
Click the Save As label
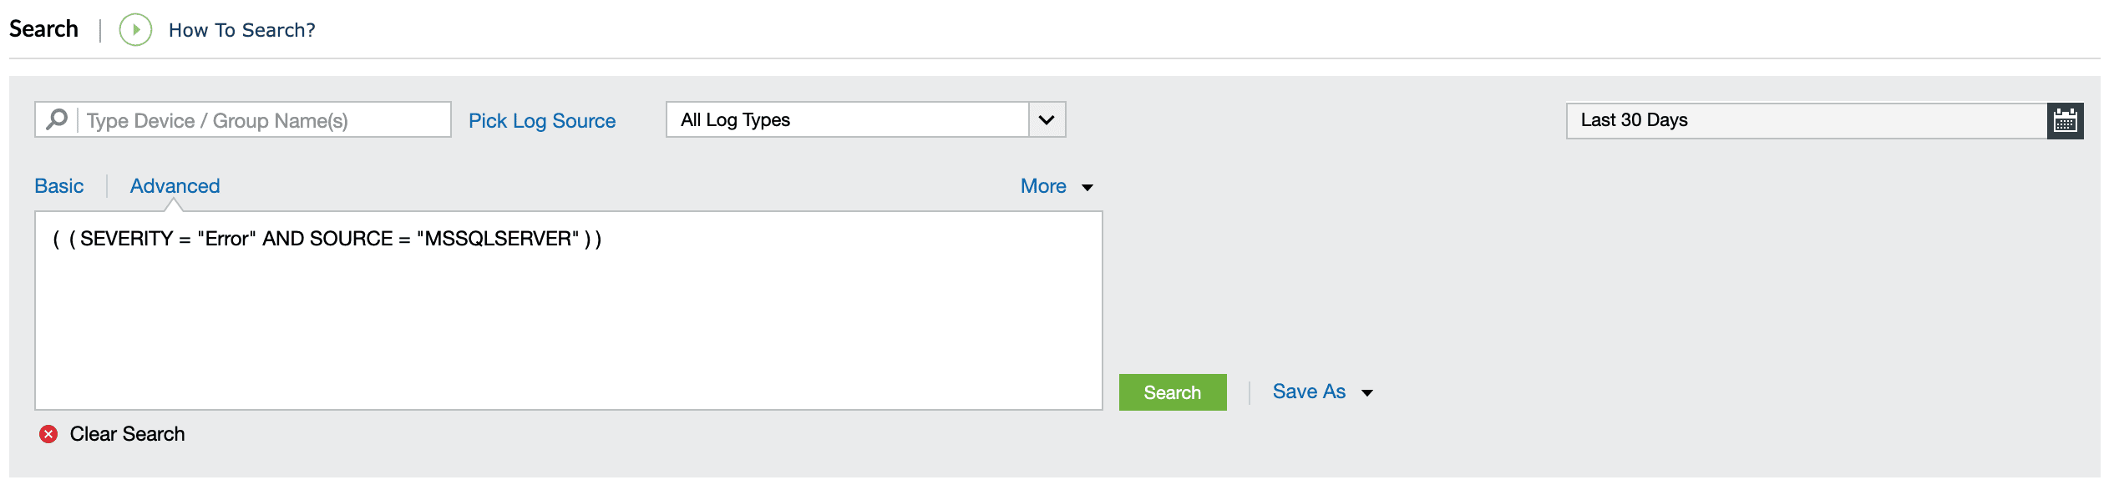(x=1308, y=391)
